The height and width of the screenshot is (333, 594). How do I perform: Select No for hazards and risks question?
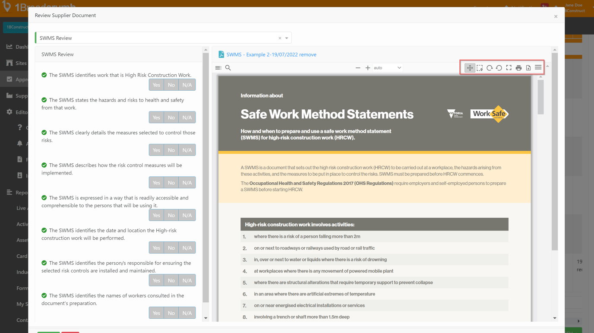(171, 117)
